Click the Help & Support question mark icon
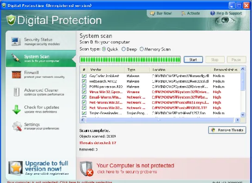252x183 pixels. coord(212,13)
